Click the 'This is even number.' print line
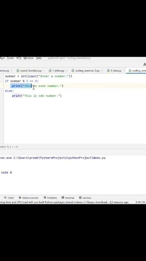Screen dimensions: 146x261 pyautogui.click(x=38, y=86)
